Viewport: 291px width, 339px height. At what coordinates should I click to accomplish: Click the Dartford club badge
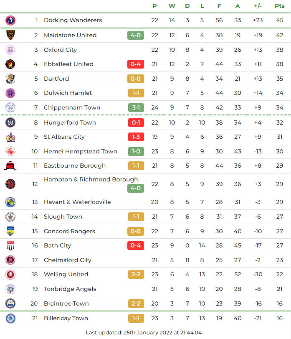click(10, 79)
